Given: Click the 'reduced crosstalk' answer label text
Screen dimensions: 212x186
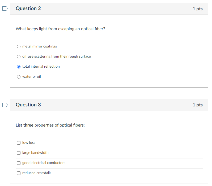Looking at the screenshot, I should (36, 173).
